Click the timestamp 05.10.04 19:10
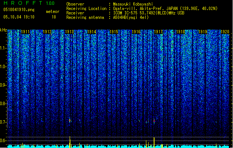This screenshot has width=233, height=148. tap(19, 17)
